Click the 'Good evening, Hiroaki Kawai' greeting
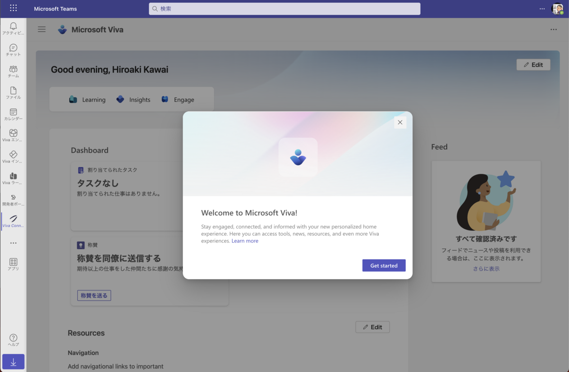The image size is (569, 372). coord(110,70)
